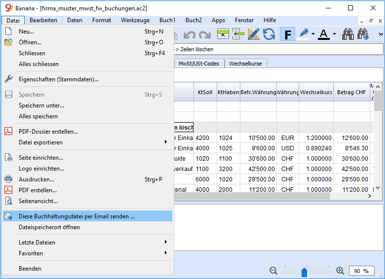Click the Betrag CHF column header
The image size is (385, 279).
(351, 92)
